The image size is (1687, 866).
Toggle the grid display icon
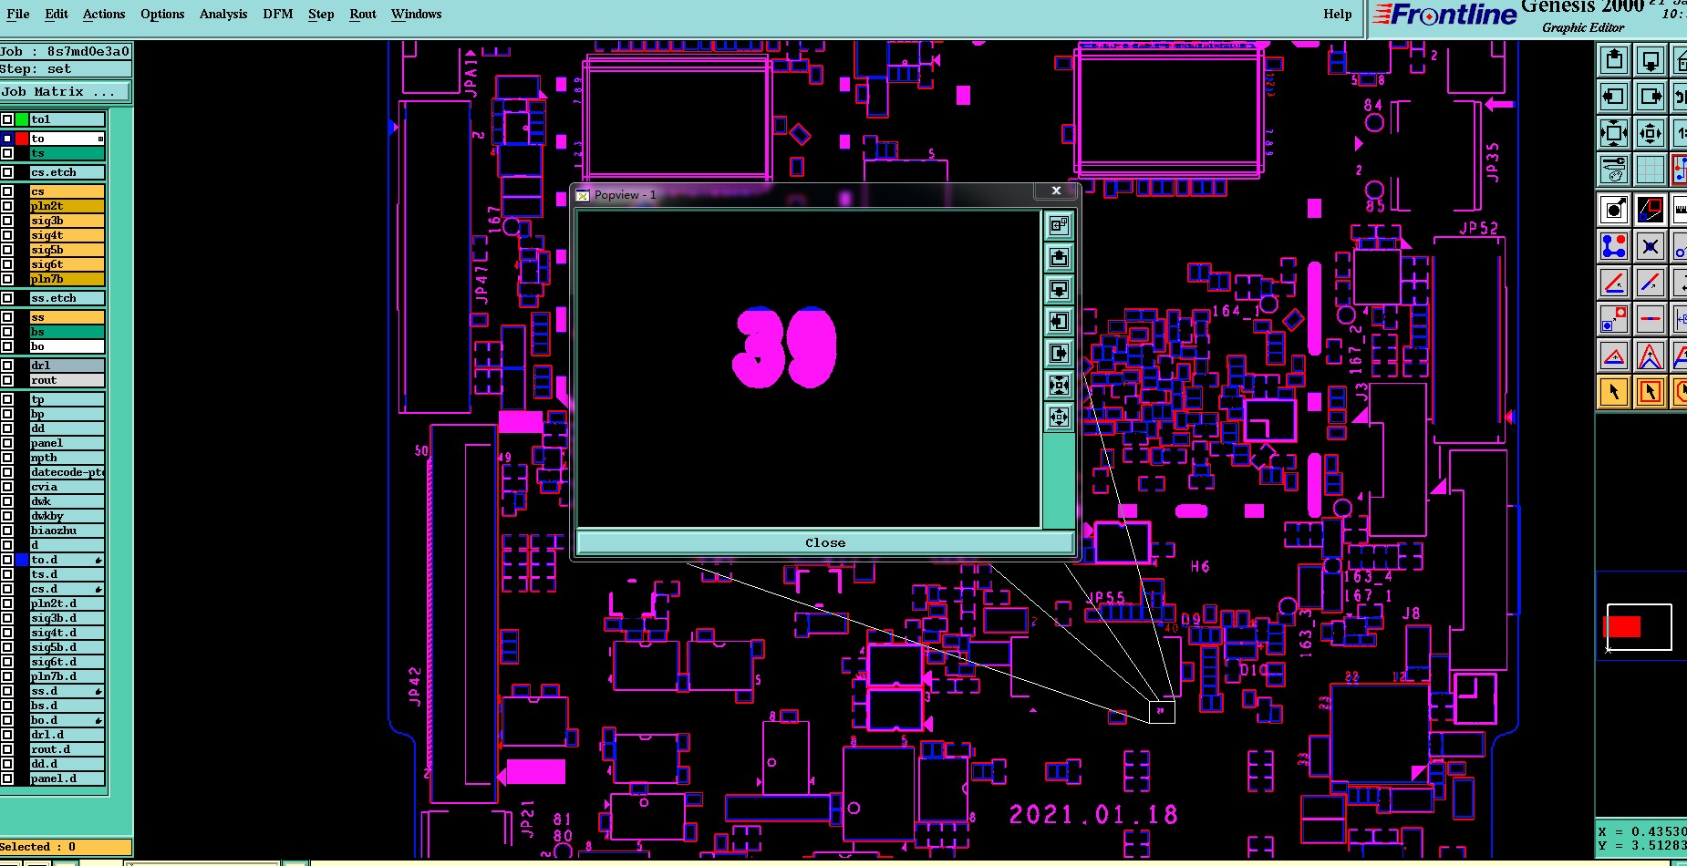click(1651, 170)
